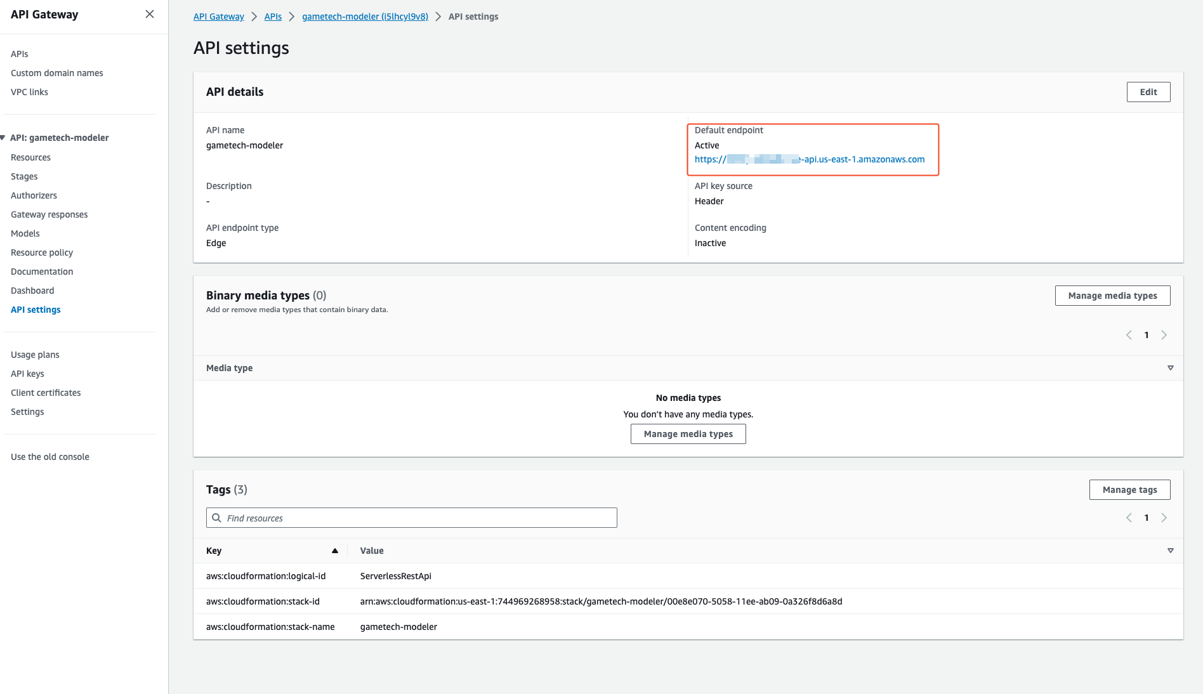Open Dashboard in the sidebar

click(32, 291)
